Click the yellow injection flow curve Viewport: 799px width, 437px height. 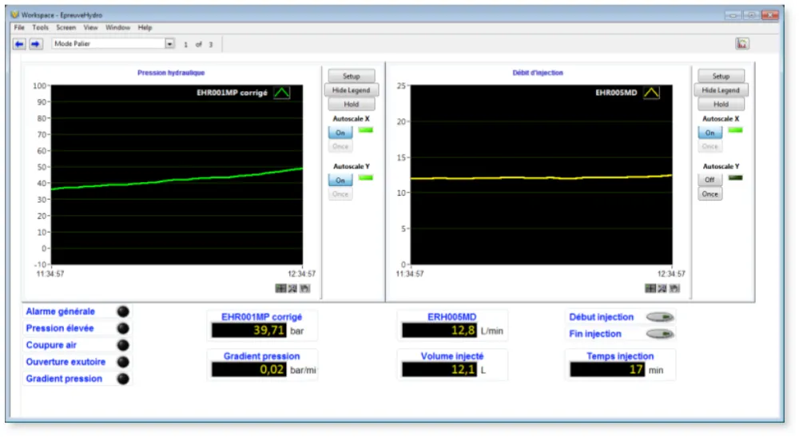(541, 177)
